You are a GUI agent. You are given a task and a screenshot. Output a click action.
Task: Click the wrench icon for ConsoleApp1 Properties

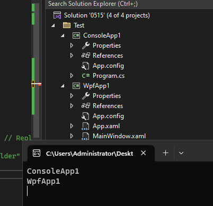coord(86,46)
